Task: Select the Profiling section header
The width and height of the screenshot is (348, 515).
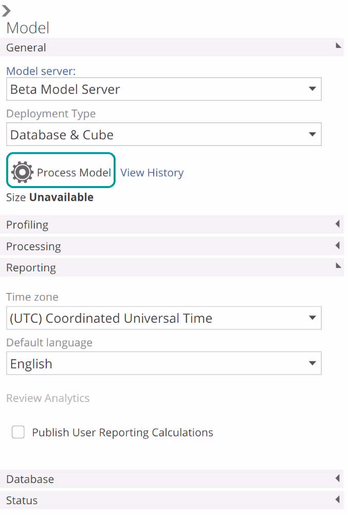Action: pyautogui.click(x=27, y=225)
